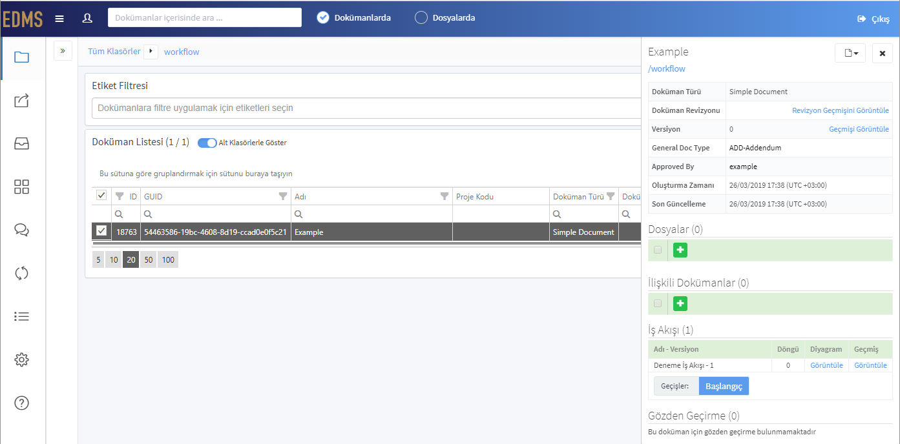Image resolution: width=900 pixels, height=444 pixels.
Task: Click the green plus under Dosyalar
Action: (680, 250)
